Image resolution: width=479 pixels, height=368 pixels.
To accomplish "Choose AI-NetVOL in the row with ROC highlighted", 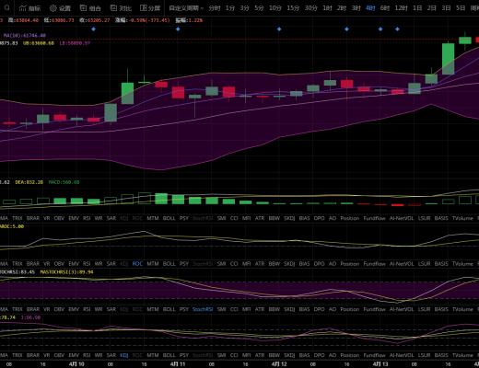I will [402, 264].
